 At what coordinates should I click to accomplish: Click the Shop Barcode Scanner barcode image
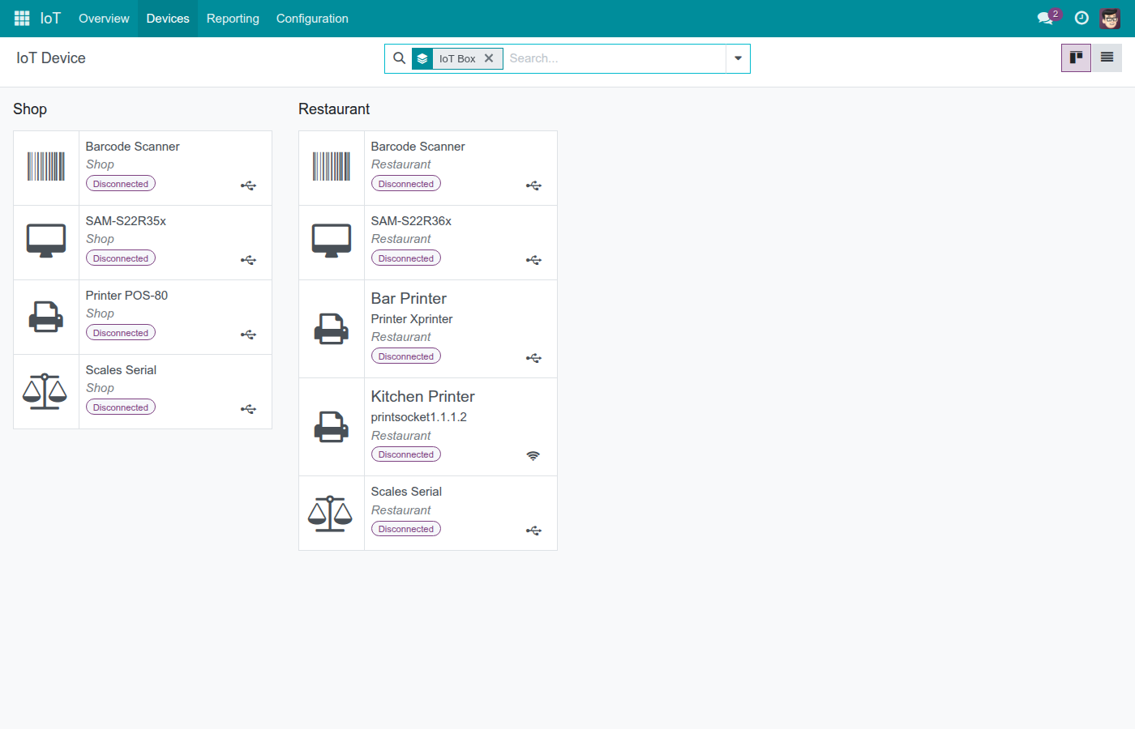pos(46,166)
